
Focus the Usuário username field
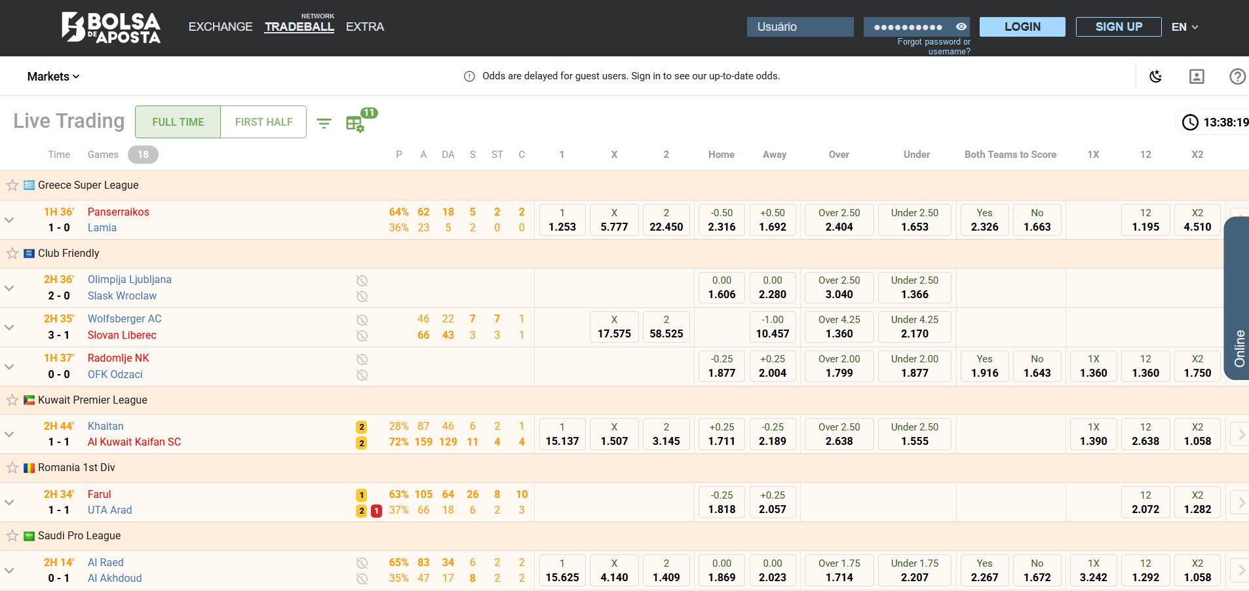click(x=799, y=27)
